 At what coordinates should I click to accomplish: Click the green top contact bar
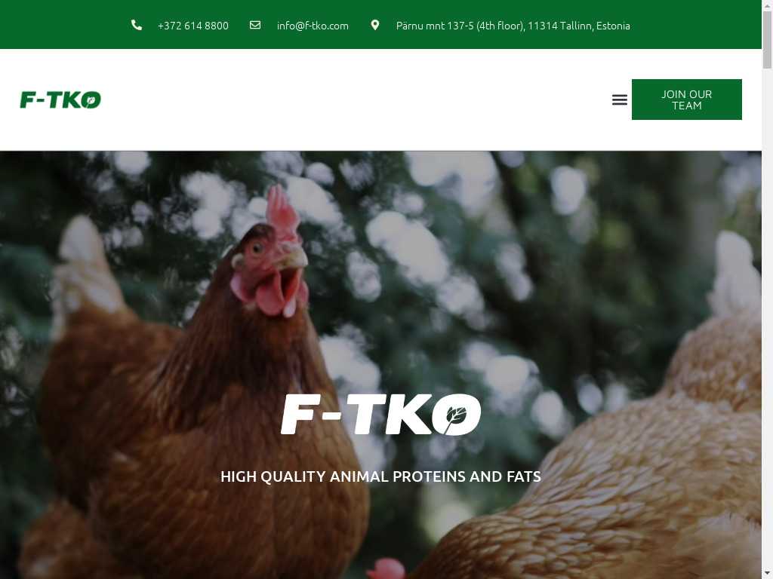[380, 24]
